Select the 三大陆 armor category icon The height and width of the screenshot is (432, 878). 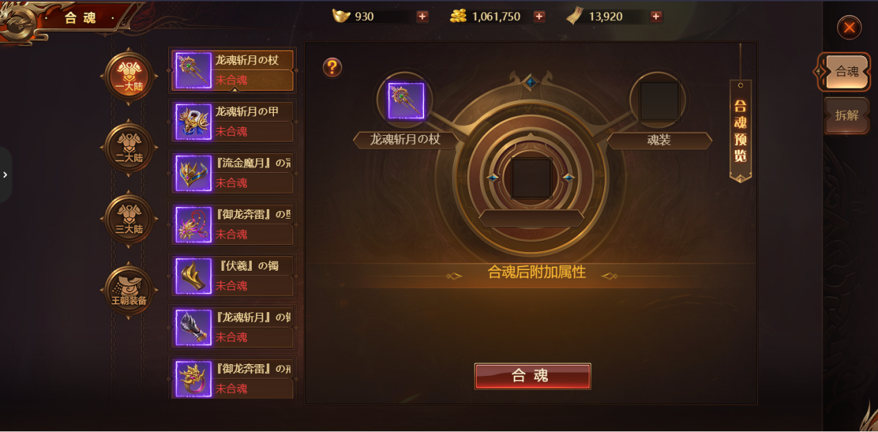point(129,219)
